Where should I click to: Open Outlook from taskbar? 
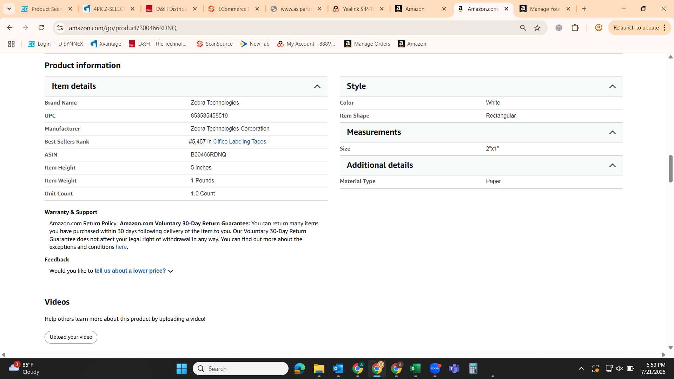pyautogui.click(x=338, y=368)
